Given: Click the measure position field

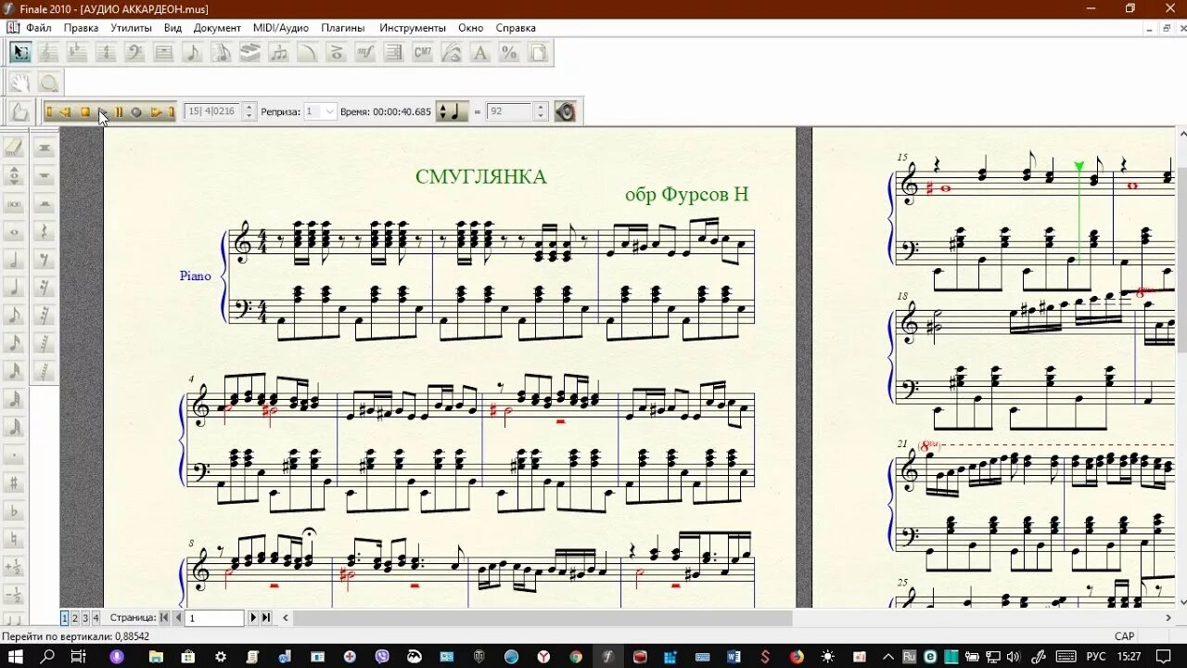Looking at the screenshot, I should click(212, 111).
